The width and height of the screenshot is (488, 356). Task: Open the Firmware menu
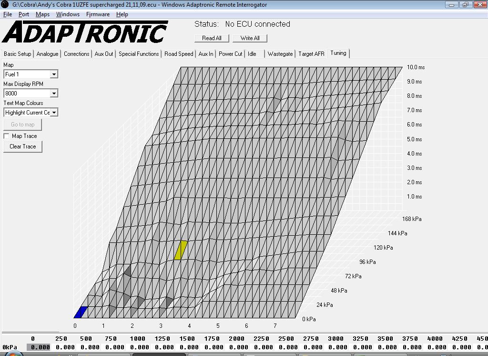[x=98, y=14]
